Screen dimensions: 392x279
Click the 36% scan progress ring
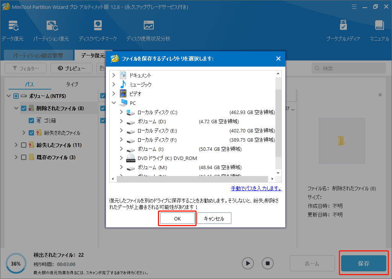[16, 263]
